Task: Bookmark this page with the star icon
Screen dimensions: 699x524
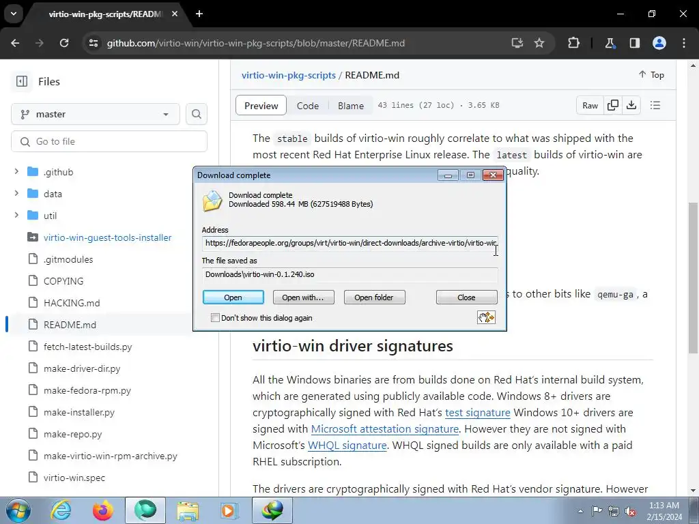Action: click(539, 43)
